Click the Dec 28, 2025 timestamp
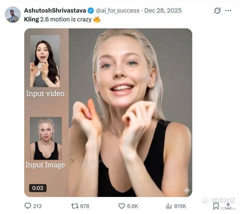 click(x=163, y=11)
